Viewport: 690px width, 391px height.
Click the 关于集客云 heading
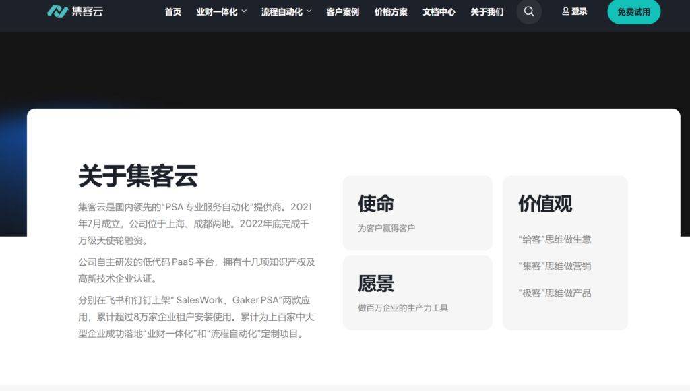point(137,175)
